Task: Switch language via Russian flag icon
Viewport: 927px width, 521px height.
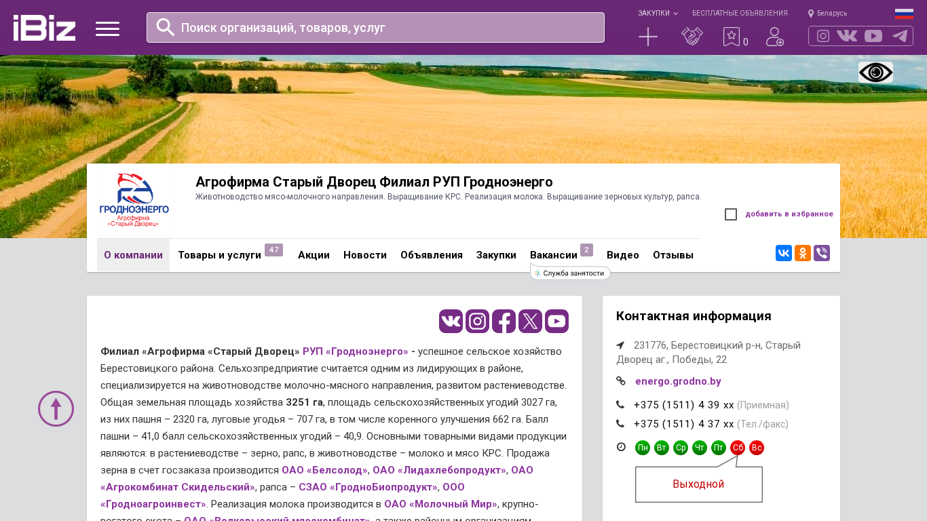Action: 904,14
